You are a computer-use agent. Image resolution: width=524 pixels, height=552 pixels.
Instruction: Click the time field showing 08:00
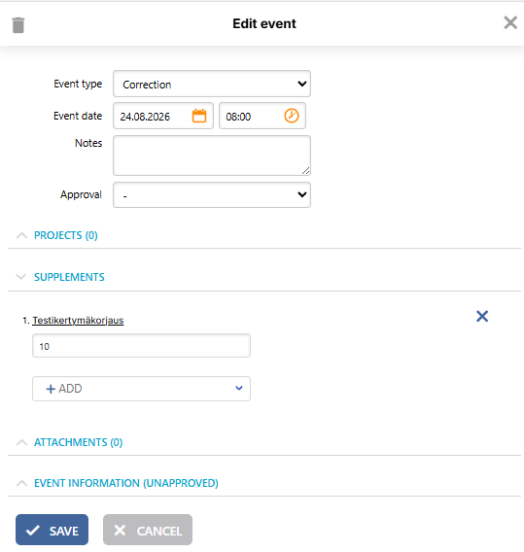coord(262,116)
